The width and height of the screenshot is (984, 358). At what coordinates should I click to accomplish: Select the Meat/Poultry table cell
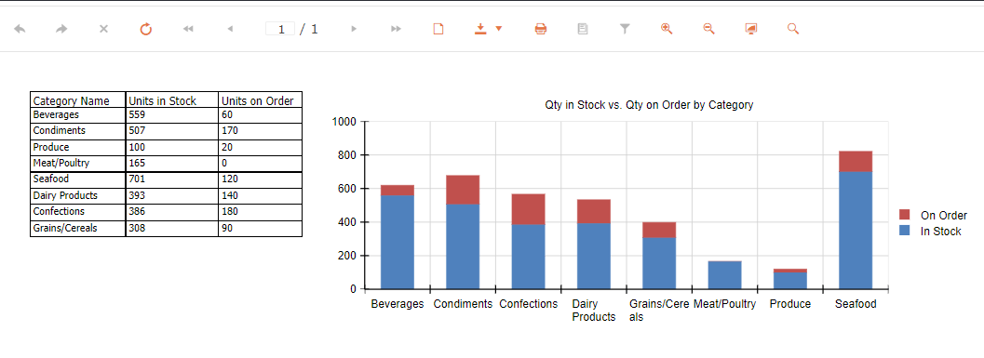coord(78,164)
